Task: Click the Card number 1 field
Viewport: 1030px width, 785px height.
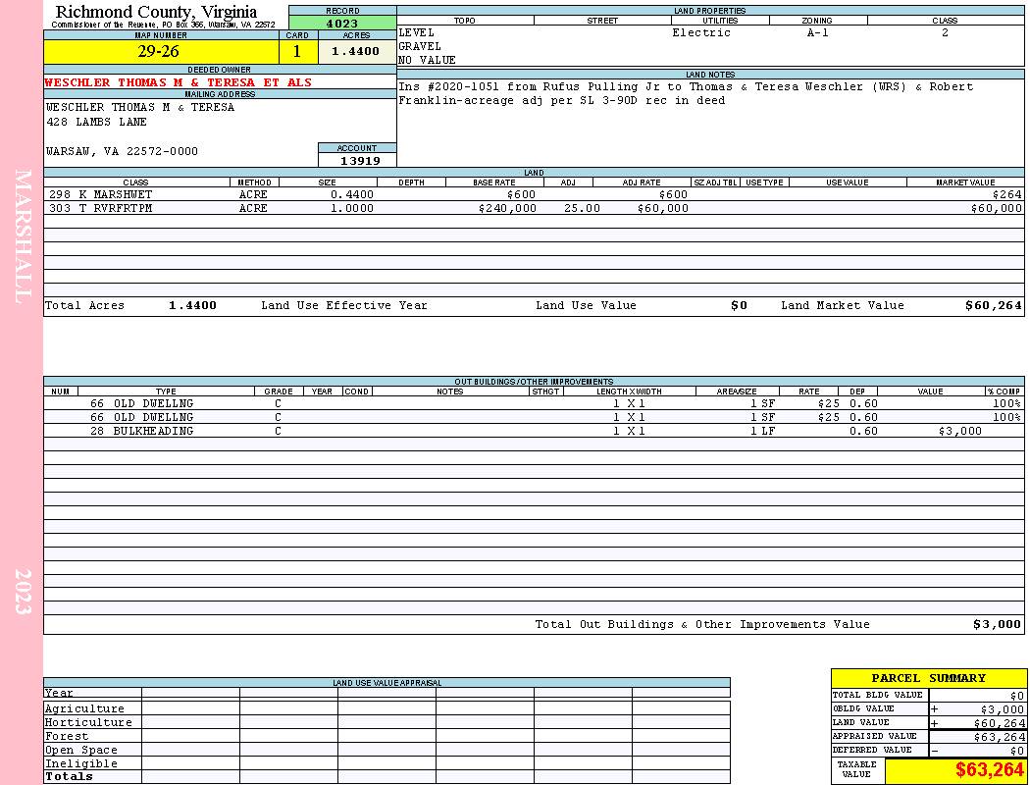Action: point(297,51)
